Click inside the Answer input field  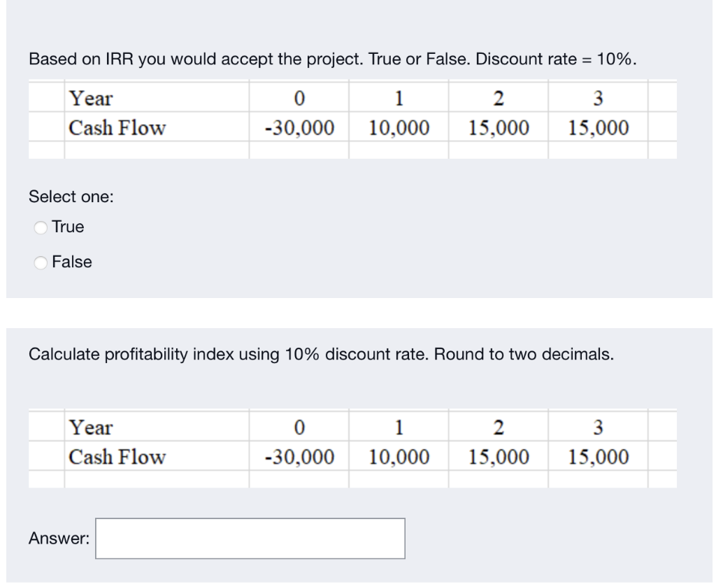coord(250,538)
